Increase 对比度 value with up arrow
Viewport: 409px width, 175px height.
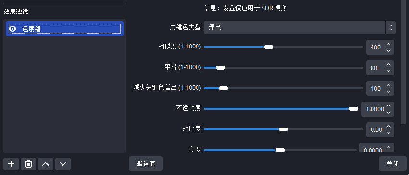389,127
